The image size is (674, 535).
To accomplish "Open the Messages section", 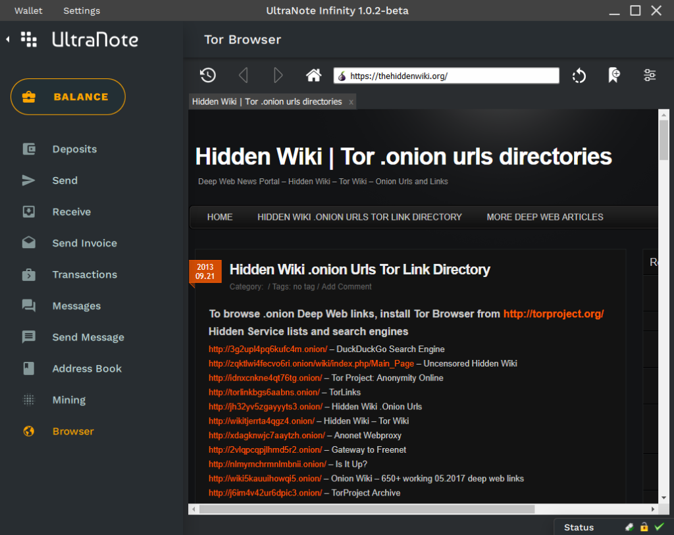I will click(76, 306).
